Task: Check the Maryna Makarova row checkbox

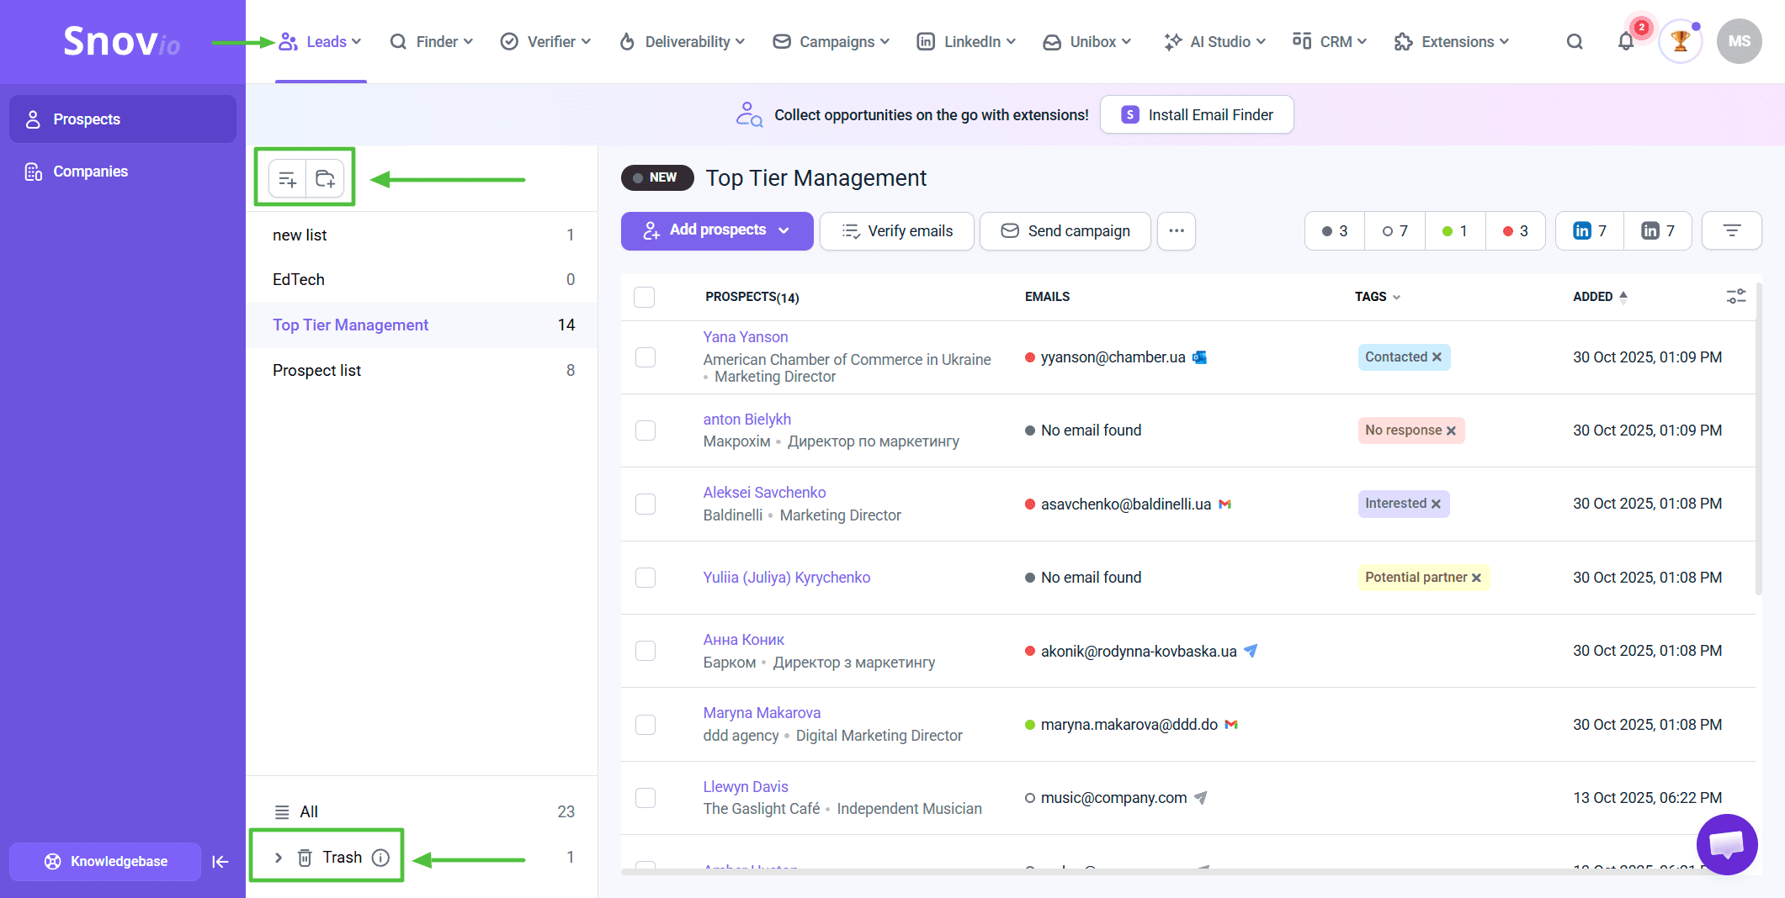Action: coord(645,725)
